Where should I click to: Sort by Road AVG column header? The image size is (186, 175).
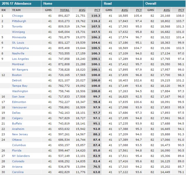(125, 10)
